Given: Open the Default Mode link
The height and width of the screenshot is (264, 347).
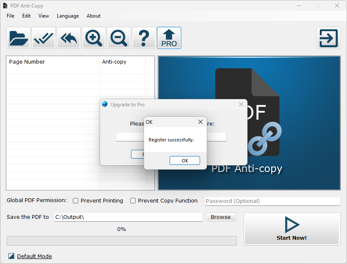Looking at the screenshot, I should 34,256.
